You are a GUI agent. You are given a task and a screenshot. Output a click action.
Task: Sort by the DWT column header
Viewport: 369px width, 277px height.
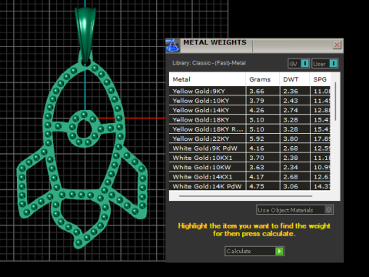(x=294, y=79)
